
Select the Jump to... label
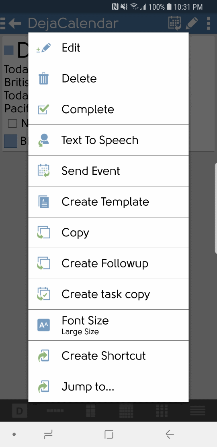pos(88,387)
